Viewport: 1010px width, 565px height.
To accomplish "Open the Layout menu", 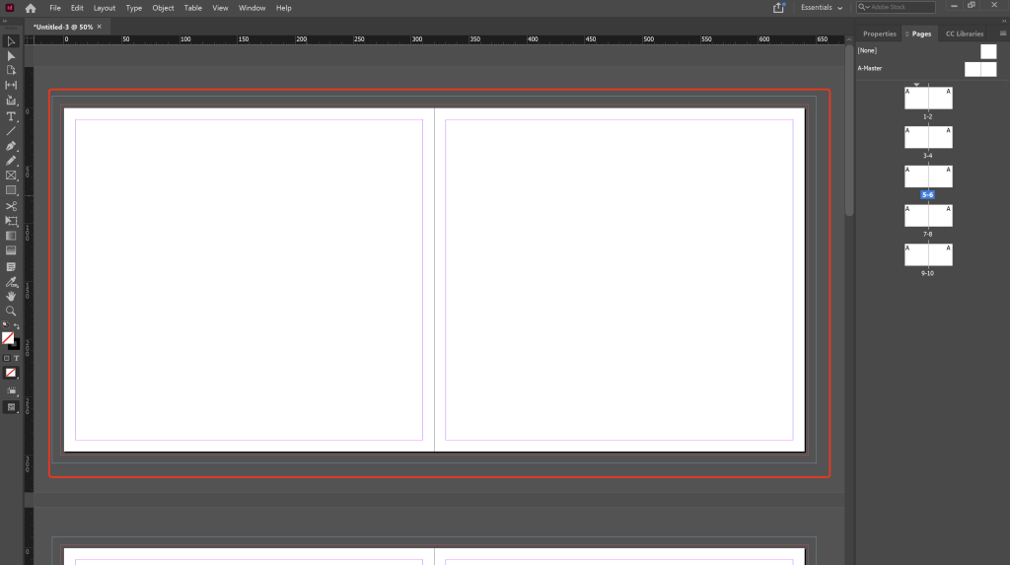I will click(104, 8).
